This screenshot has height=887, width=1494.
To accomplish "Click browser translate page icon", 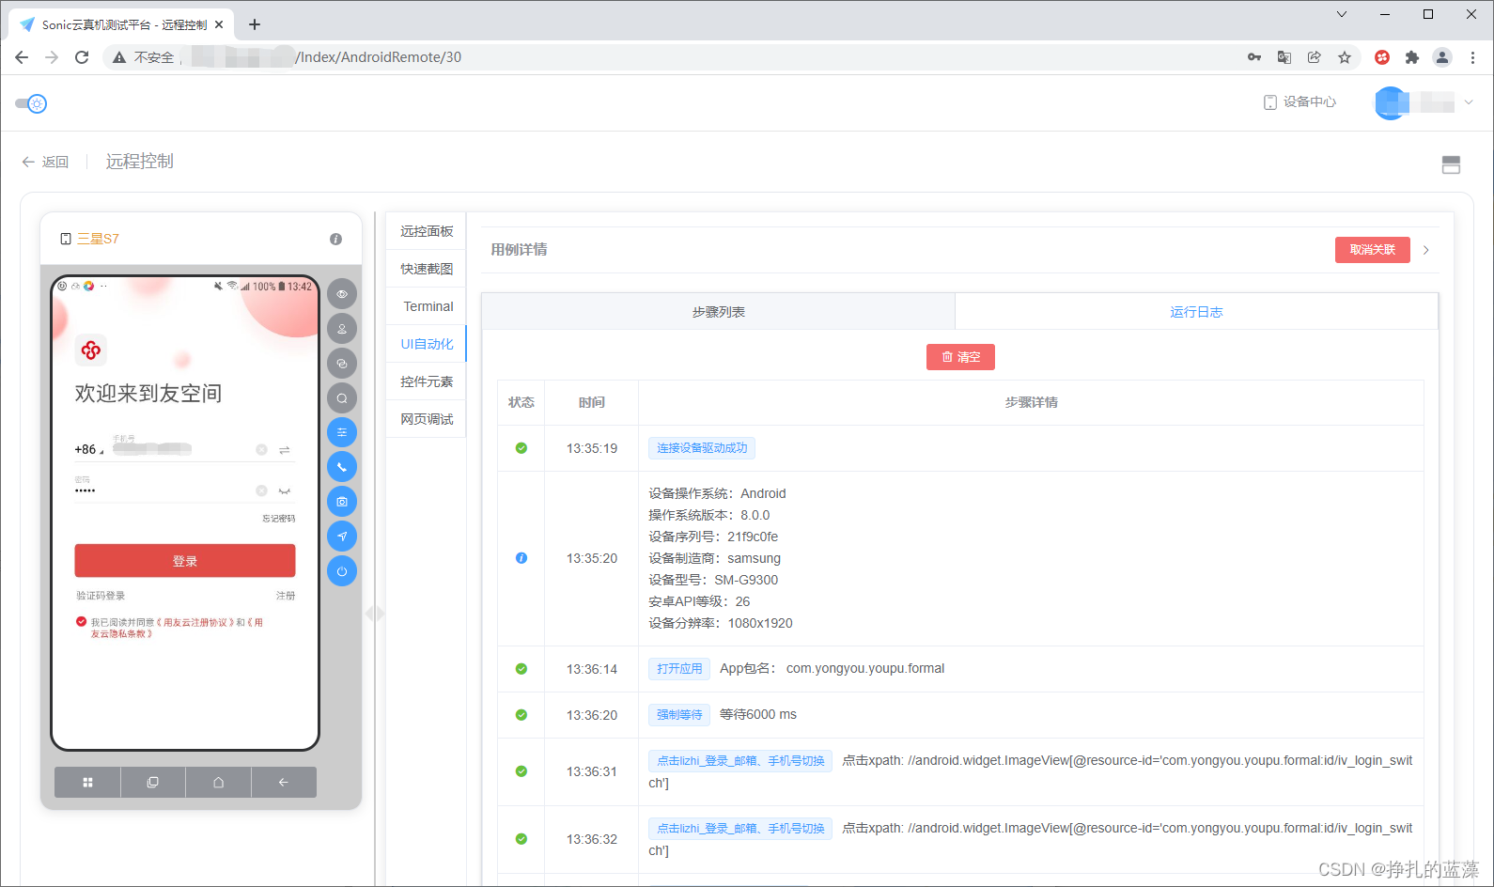I will [x=1284, y=57].
